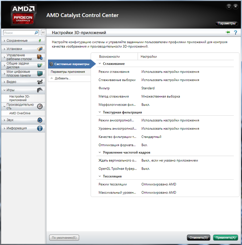The height and width of the screenshot is (245, 242).
Task: Click the Сохраненные pin icon
Action: (40, 41)
